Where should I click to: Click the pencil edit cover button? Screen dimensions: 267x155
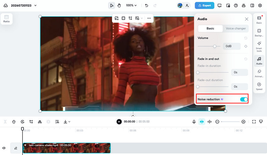coord(16,148)
